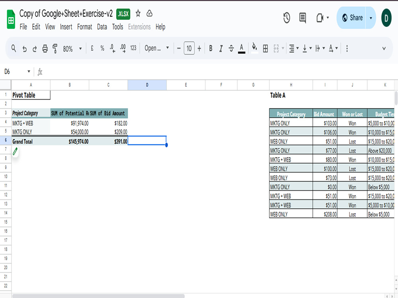Star this spreadsheet document
This screenshot has height=298, width=398.
138,13
